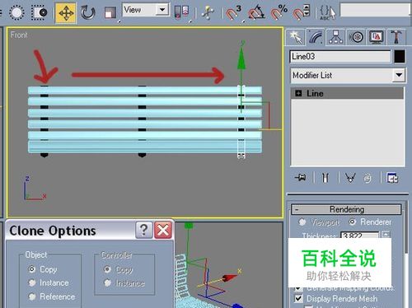
Task: Click Remove Modifier from stack icon
Action: [368, 178]
